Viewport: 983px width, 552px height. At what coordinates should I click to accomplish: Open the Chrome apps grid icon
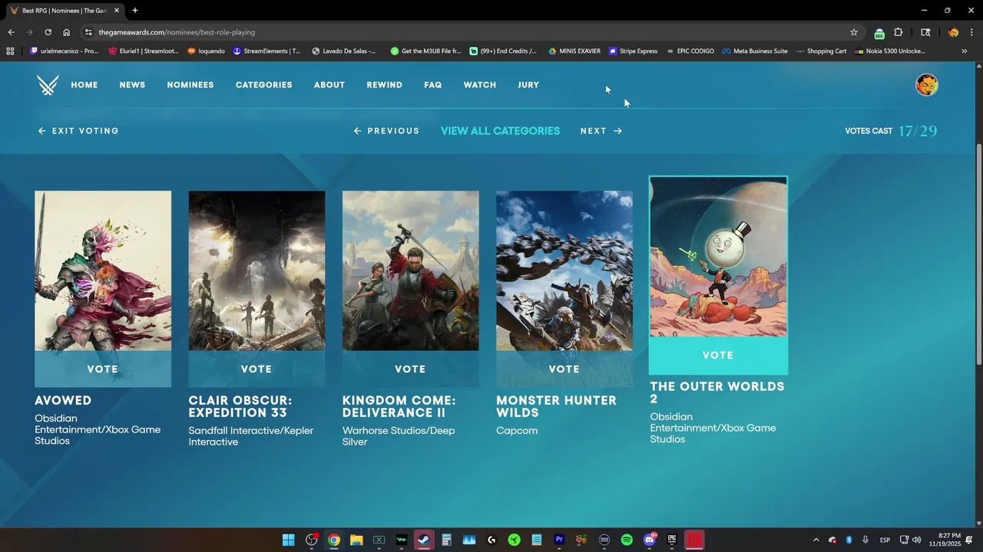(x=10, y=51)
